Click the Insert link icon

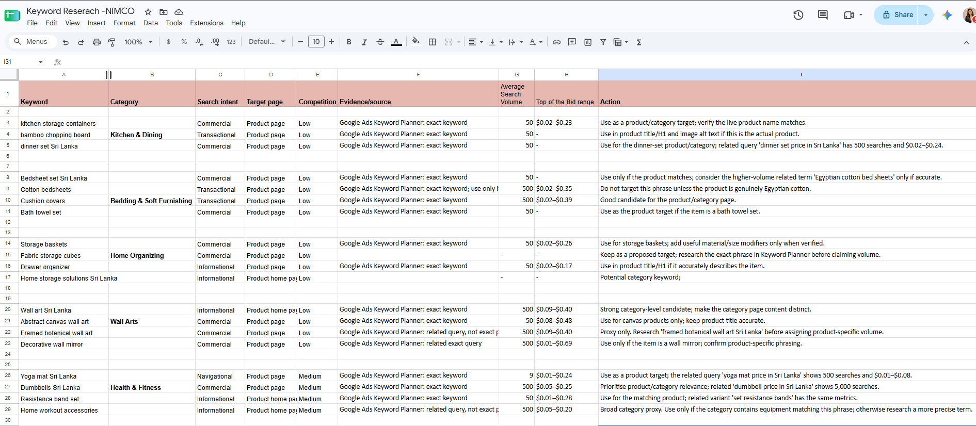556,42
